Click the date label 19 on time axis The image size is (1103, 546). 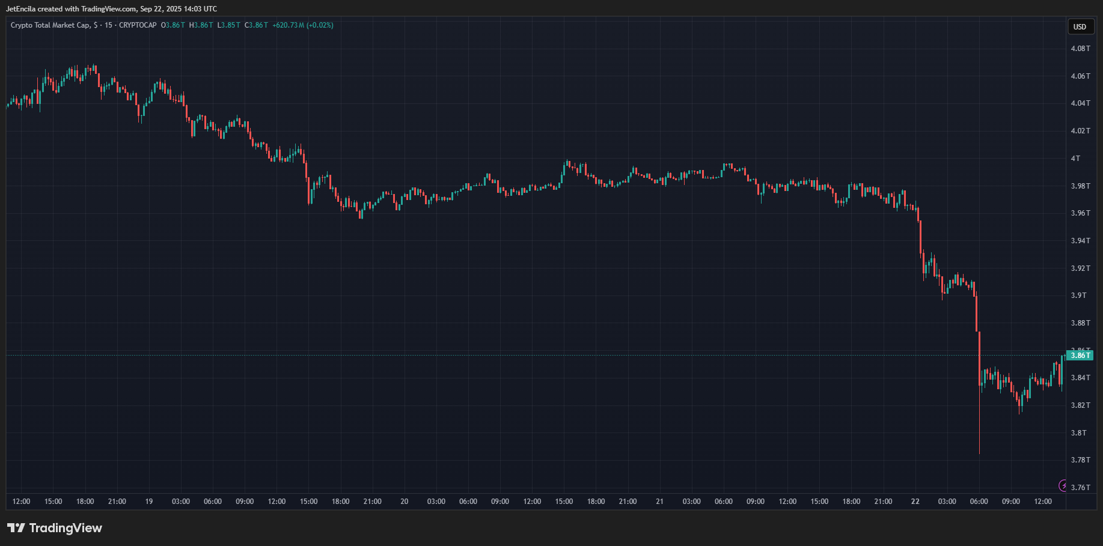click(x=149, y=502)
